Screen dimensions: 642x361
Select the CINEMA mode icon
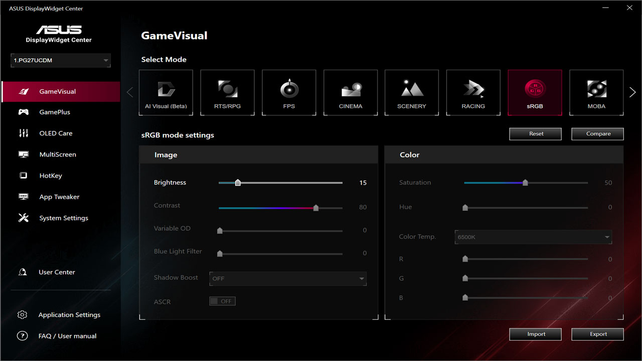(x=351, y=89)
